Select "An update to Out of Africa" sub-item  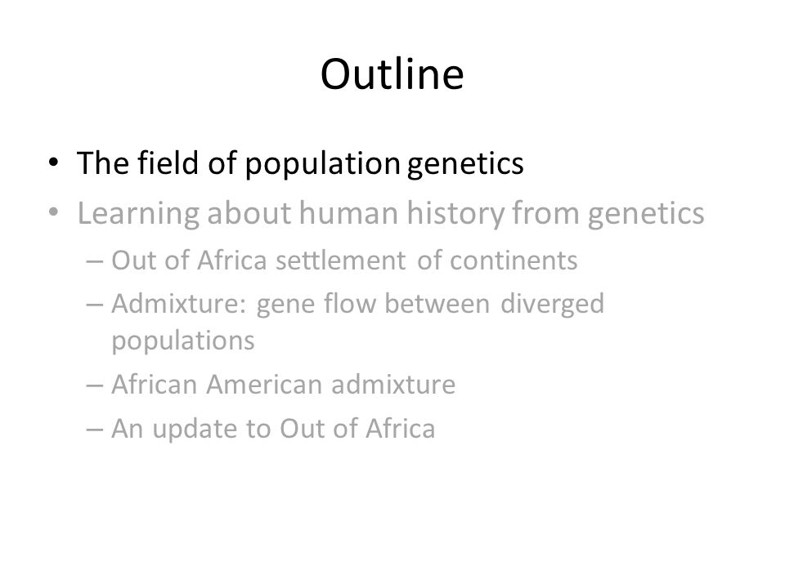coord(273,429)
